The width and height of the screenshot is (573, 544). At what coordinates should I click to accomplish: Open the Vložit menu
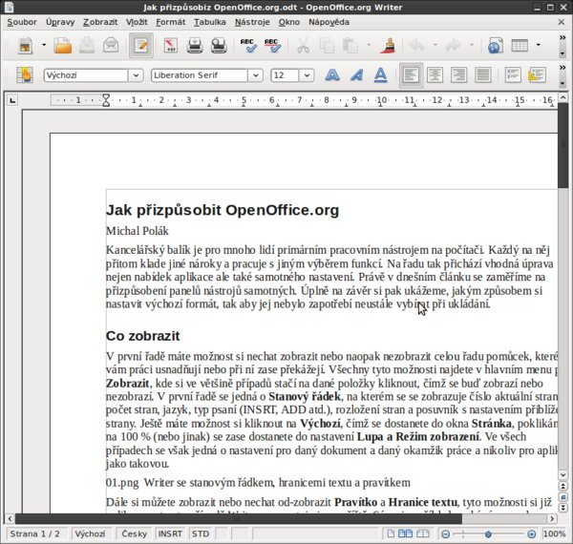point(137,22)
